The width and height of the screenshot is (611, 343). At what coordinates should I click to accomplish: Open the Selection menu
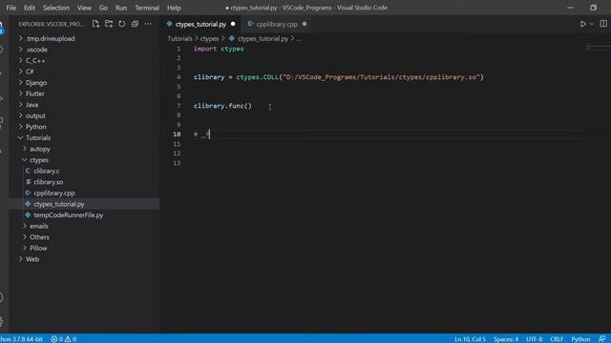click(55, 8)
